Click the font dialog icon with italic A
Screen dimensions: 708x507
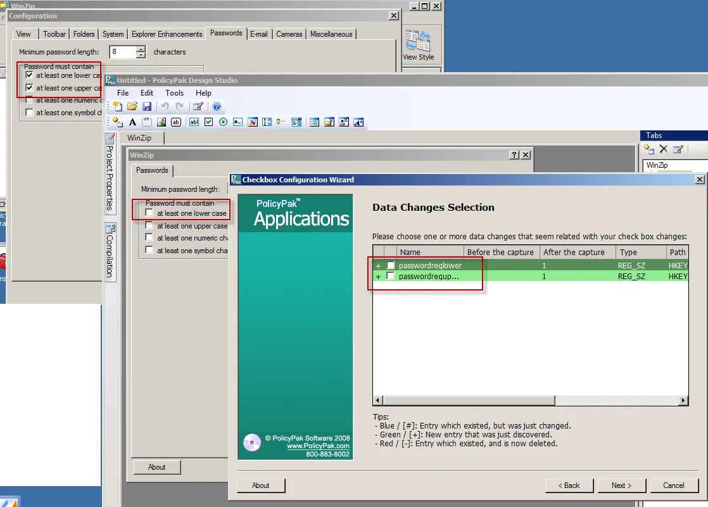[358, 122]
